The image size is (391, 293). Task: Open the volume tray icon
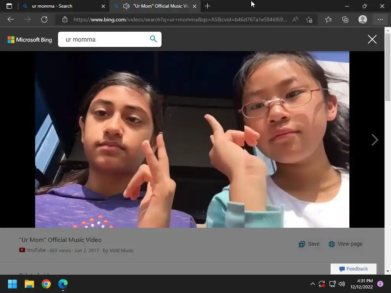[x=342, y=284]
